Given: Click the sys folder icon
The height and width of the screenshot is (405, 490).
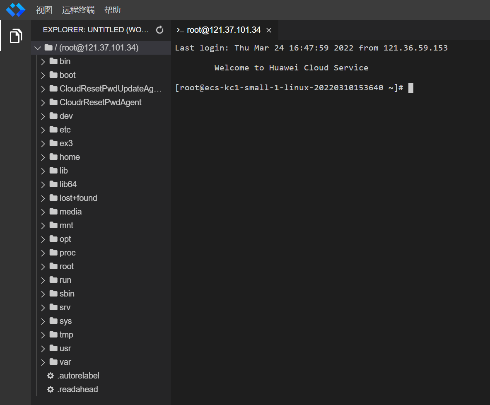Looking at the screenshot, I should tap(53, 321).
